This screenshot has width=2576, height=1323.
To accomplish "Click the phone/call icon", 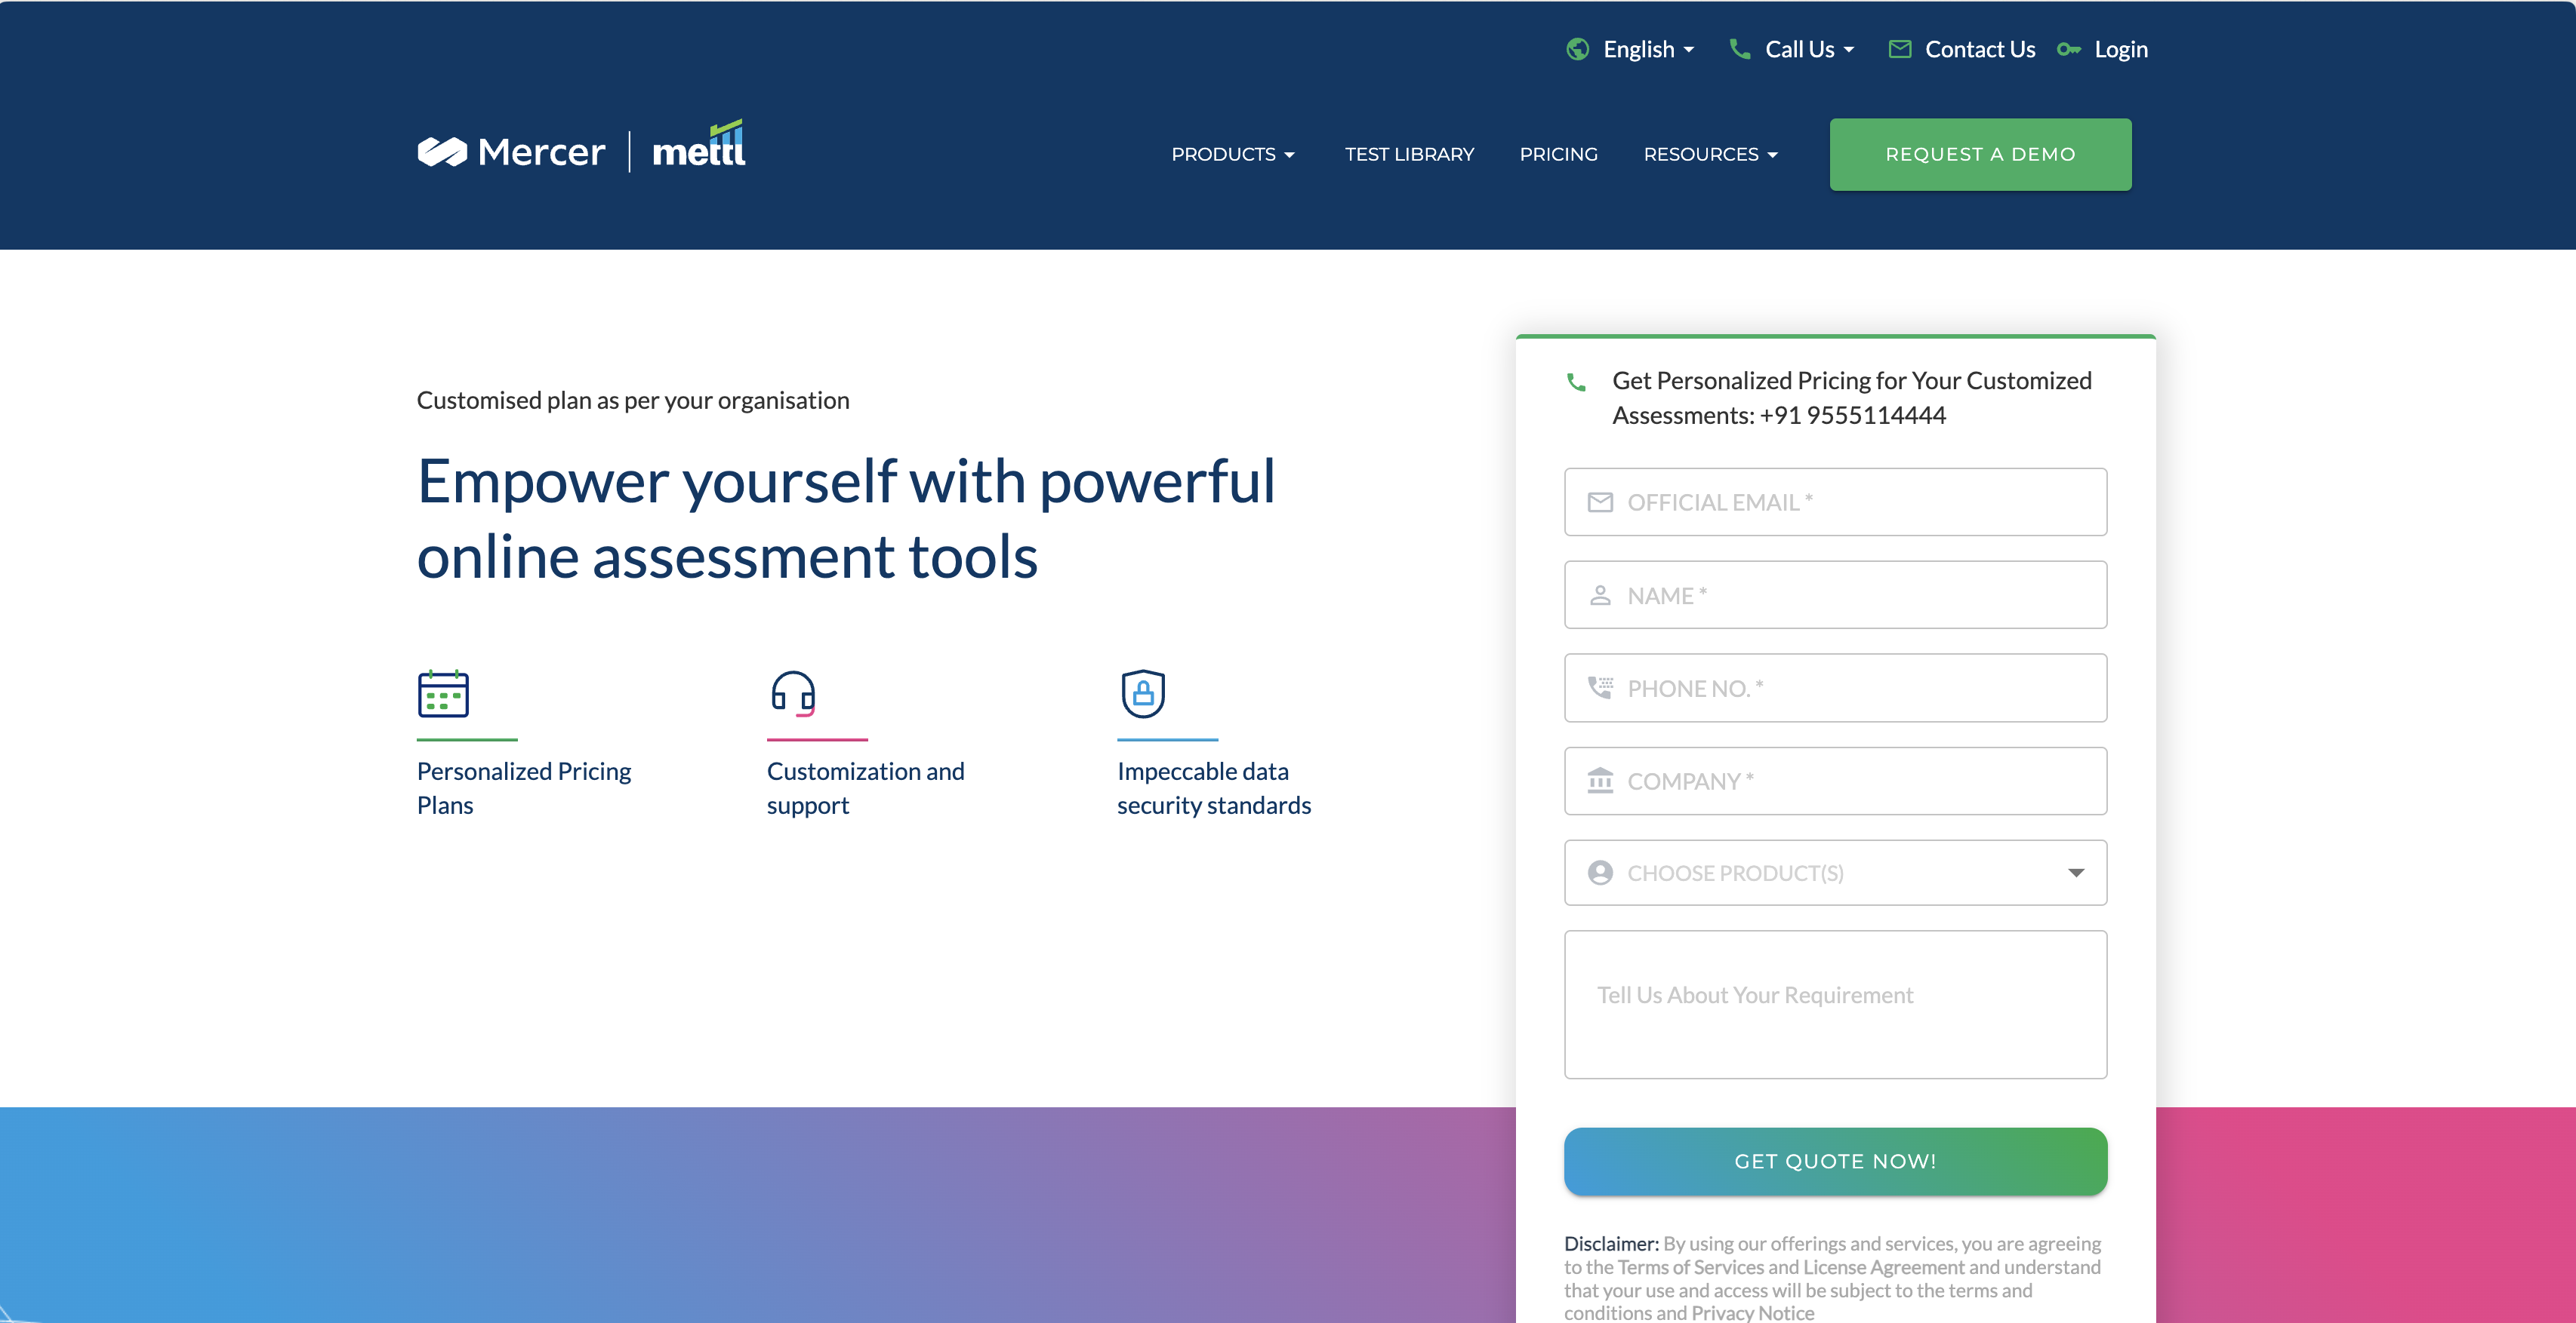I will tap(1739, 48).
